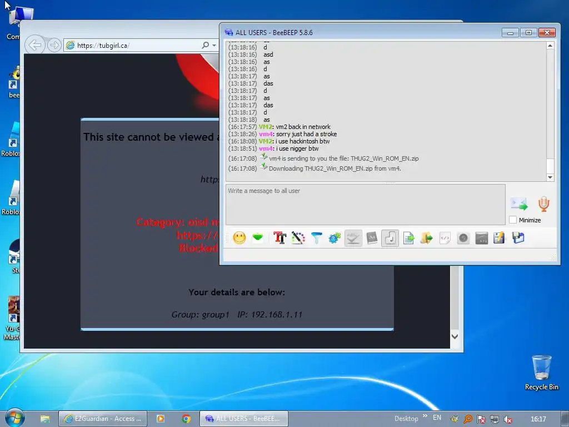Viewport: 569px width, 427px height.
Task: Click 'Downloading THUG2_Win_ROM_EN.zip from vm4.' line
Action: click(x=335, y=168)
